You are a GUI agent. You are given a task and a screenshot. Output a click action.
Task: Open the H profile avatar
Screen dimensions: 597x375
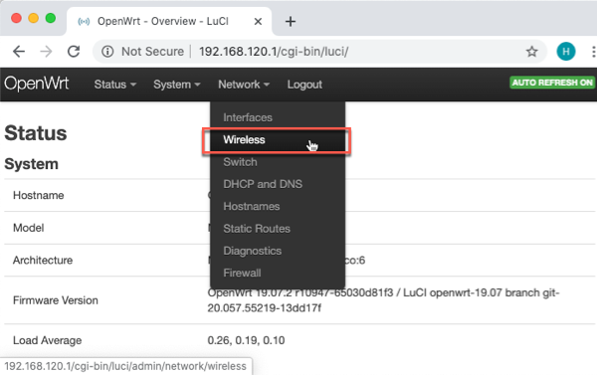[x=566, y=51]
